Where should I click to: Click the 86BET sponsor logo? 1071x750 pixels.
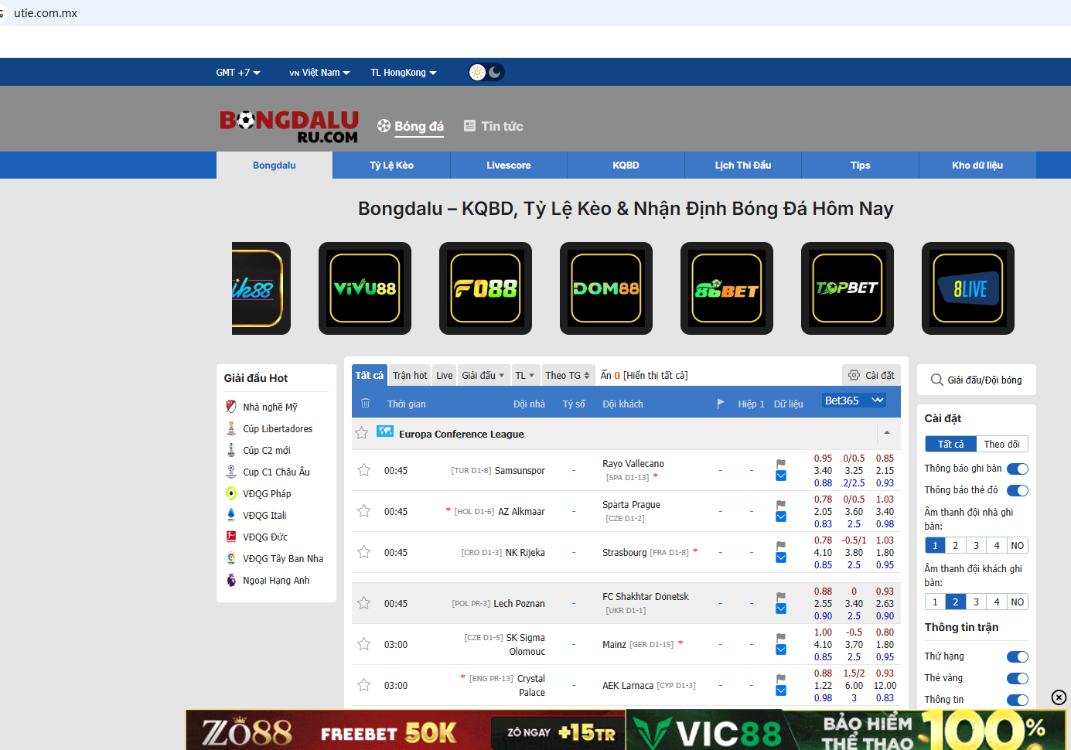pos(727,288)
